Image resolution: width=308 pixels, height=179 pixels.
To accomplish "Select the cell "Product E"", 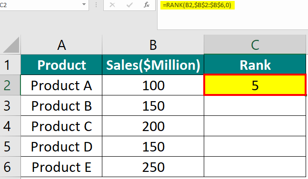I will click(x=61, y=167).
